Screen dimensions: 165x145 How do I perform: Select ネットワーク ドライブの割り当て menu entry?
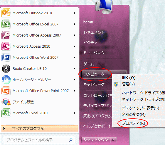(x=144, y=93)
